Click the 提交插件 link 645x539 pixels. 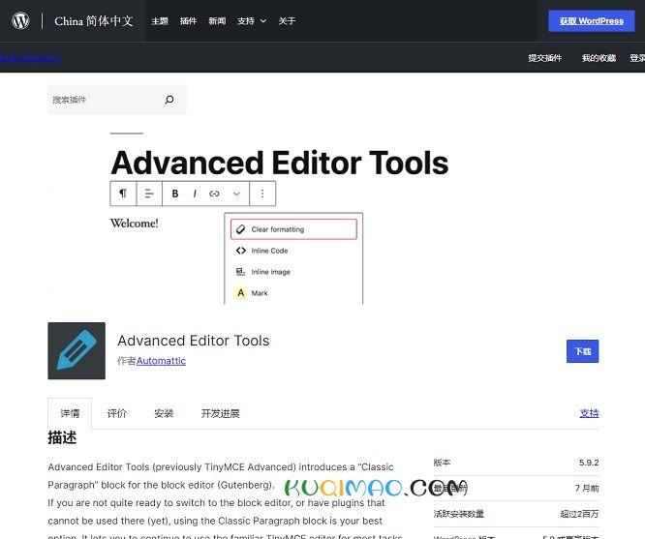545,58
